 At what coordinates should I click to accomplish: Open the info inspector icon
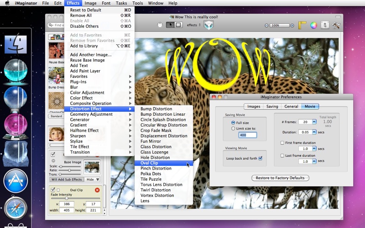click(x=325, y=25)
